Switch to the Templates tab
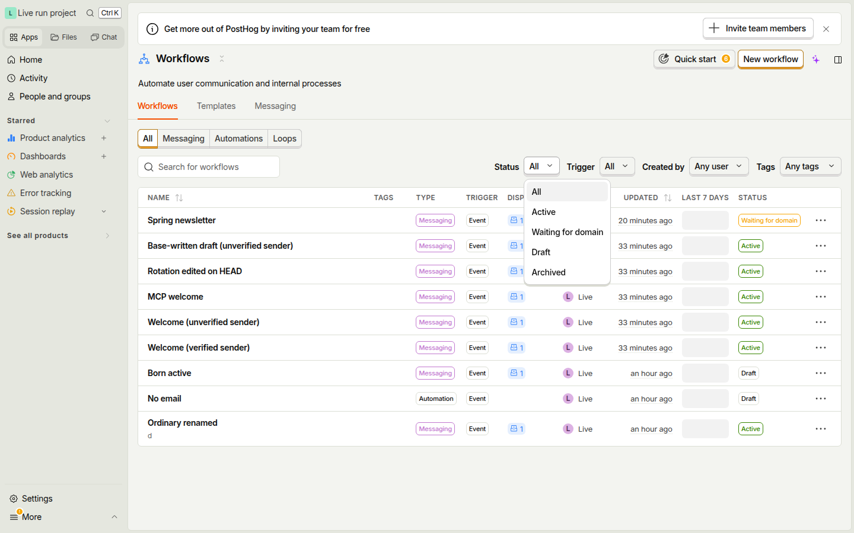Viewport: 854px width, 533px height. click(x=216, y=106)
